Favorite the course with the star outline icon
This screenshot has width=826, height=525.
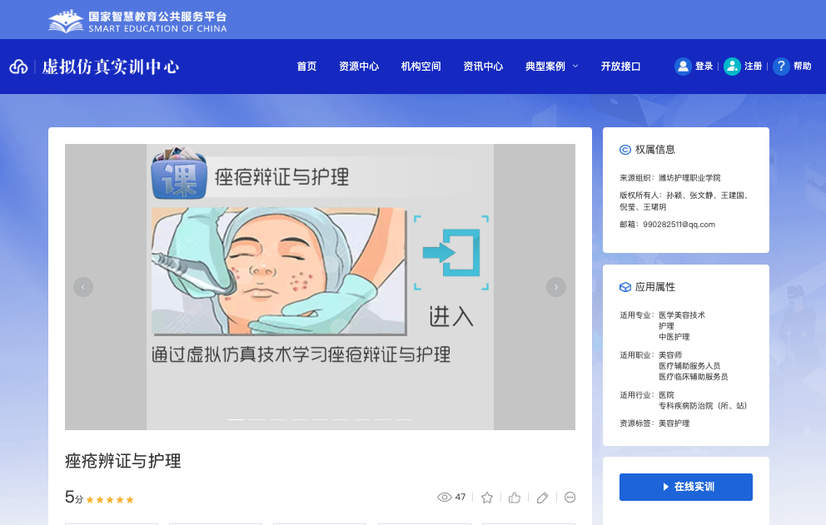tap(487, 498)
